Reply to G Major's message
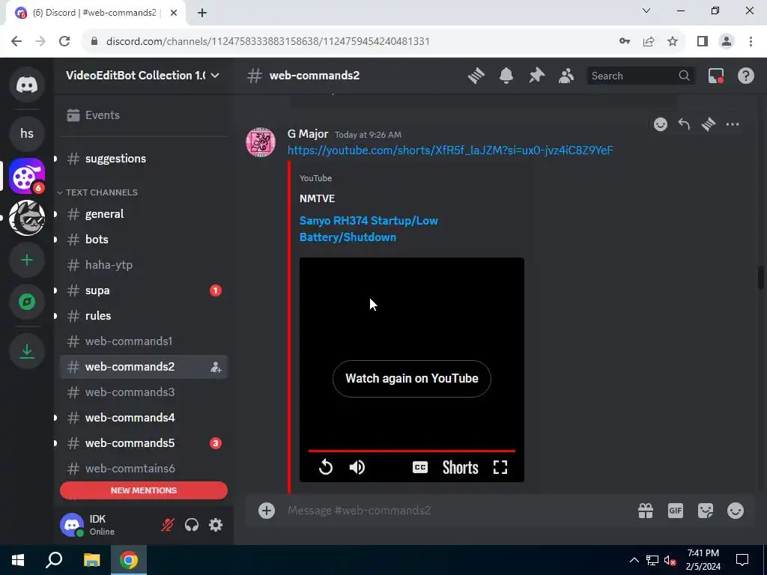The width and height of the screenshot is (767, 575). point(685,124)
